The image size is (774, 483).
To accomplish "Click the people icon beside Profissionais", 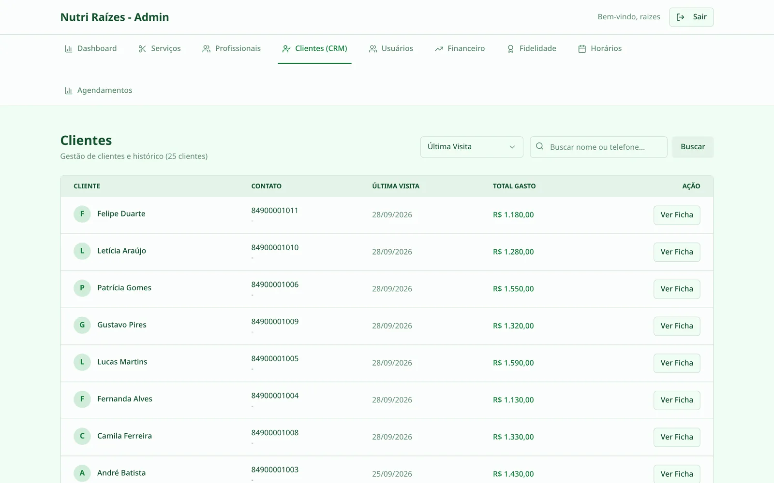I will tap(206, 49).
